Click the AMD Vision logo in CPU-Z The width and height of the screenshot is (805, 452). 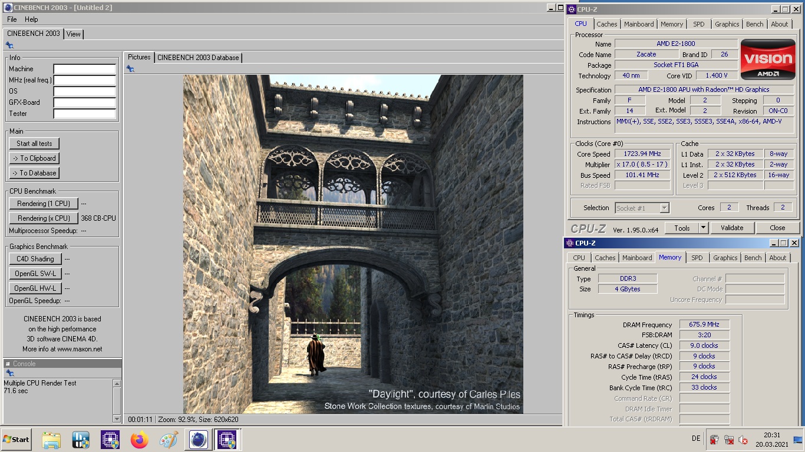[x=767, y=59]
